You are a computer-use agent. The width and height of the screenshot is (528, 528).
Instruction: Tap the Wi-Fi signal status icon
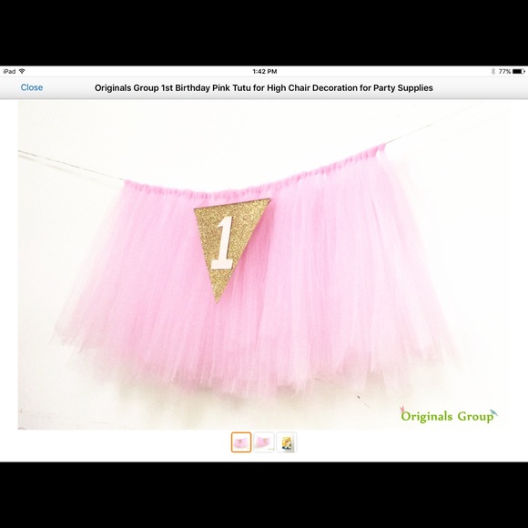[22, 71]
